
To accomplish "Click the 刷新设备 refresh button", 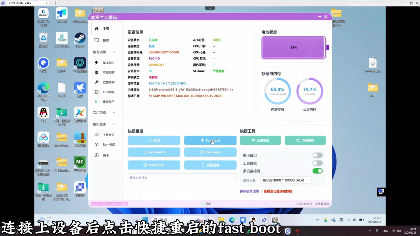I will click(x=210, y=165).
